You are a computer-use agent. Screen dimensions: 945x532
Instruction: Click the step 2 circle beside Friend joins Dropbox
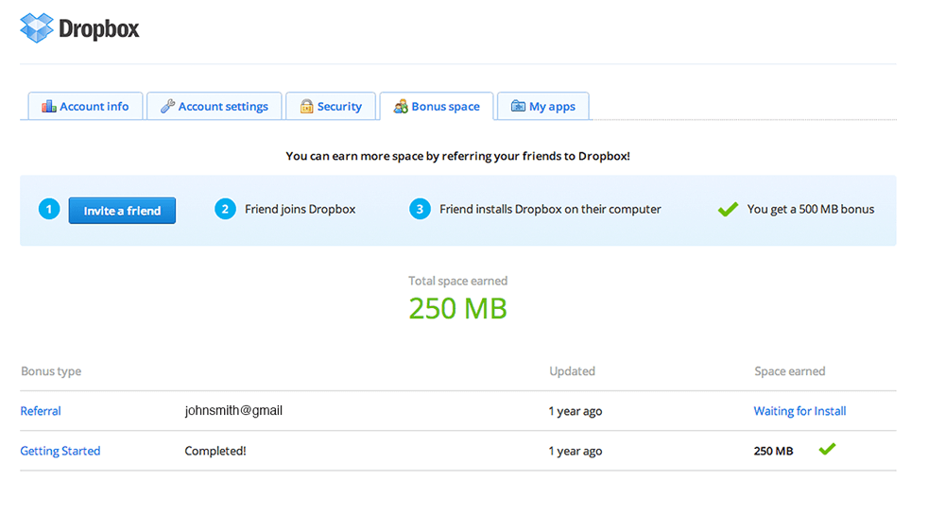click(x=225, y=210)
